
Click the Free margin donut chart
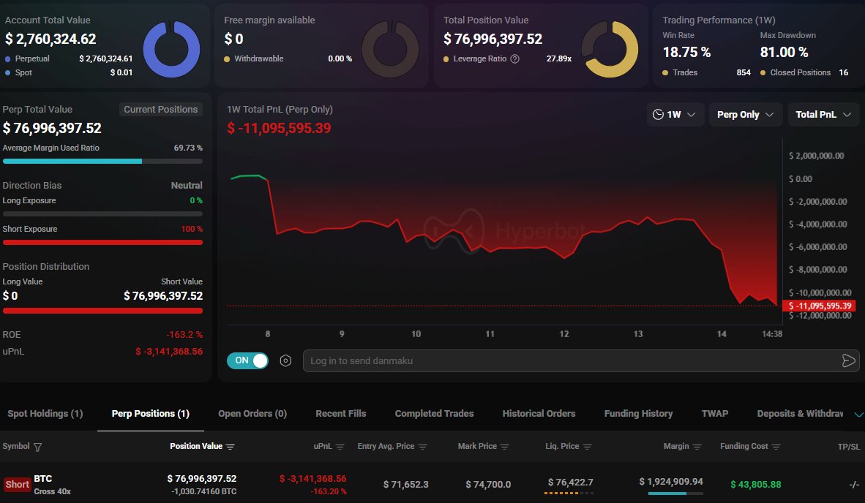point(390,49)
